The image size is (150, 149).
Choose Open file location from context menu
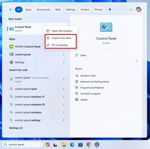tap(61, 31)
